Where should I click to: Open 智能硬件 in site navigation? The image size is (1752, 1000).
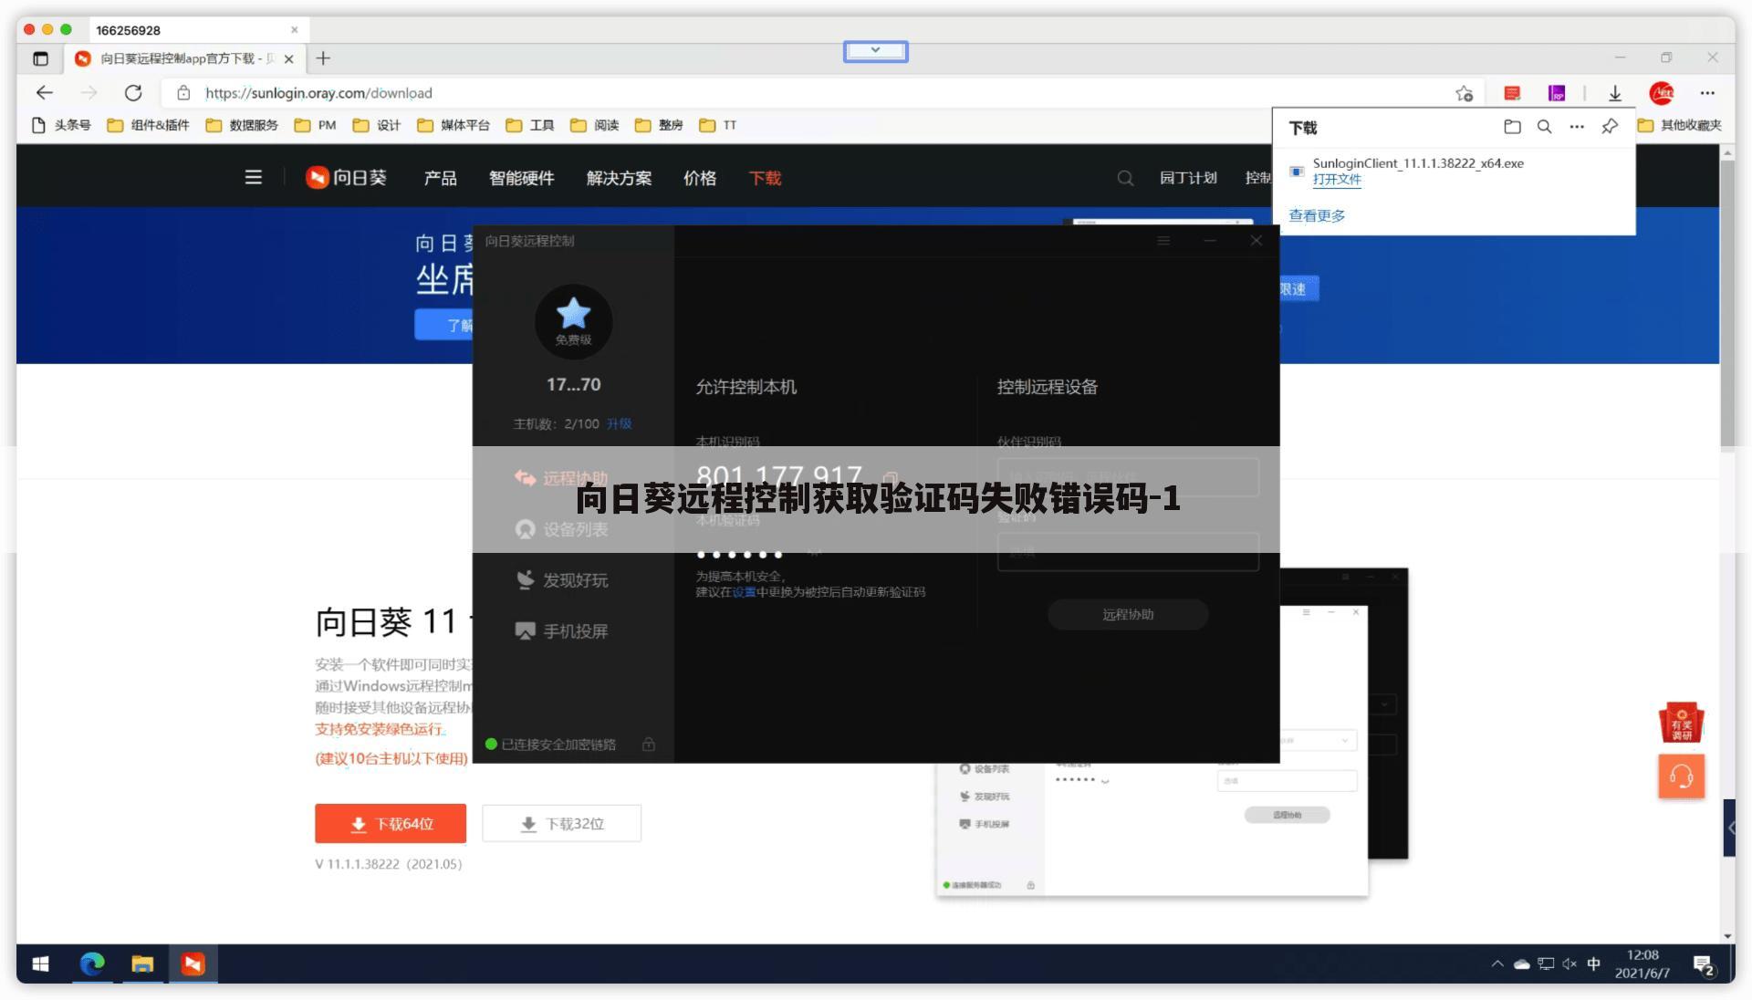[521, 178]
